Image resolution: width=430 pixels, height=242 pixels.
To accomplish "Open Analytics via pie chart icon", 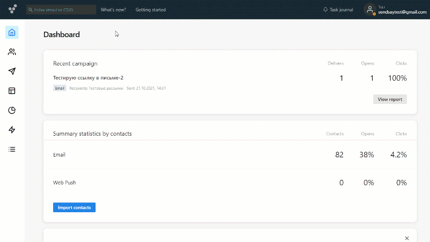I will pos(12,110).
